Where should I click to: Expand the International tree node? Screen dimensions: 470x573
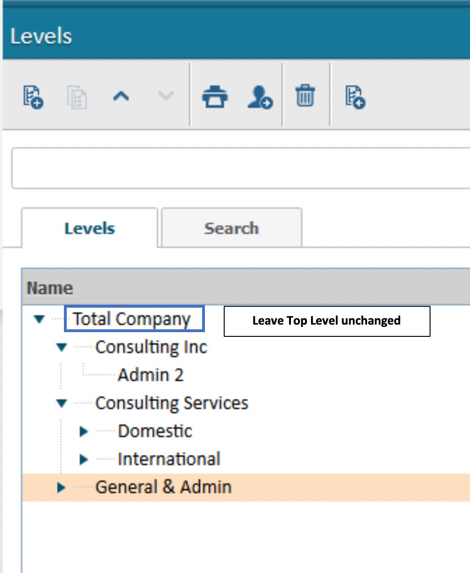83,459
